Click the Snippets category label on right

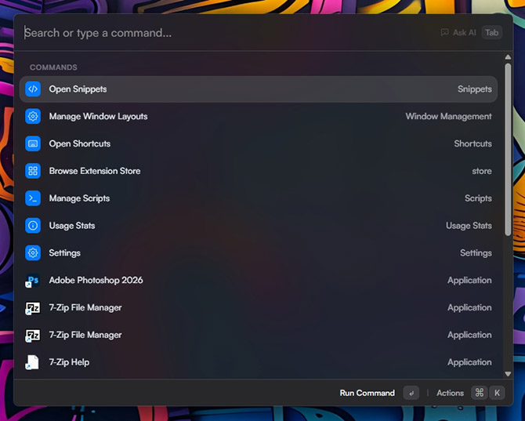(x=475, y=89)
